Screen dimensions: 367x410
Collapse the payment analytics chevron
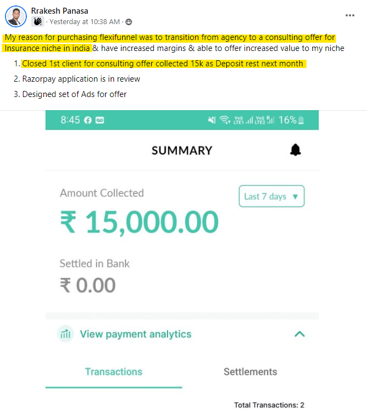click(x=299, y=334)
